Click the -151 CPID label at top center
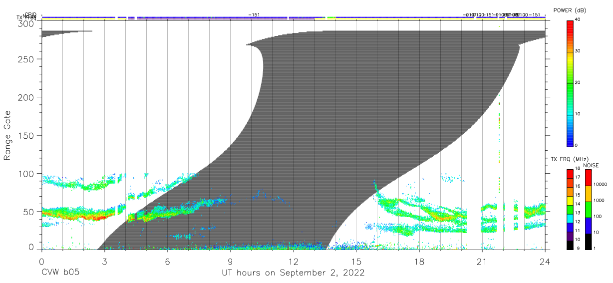 point(254,14)
